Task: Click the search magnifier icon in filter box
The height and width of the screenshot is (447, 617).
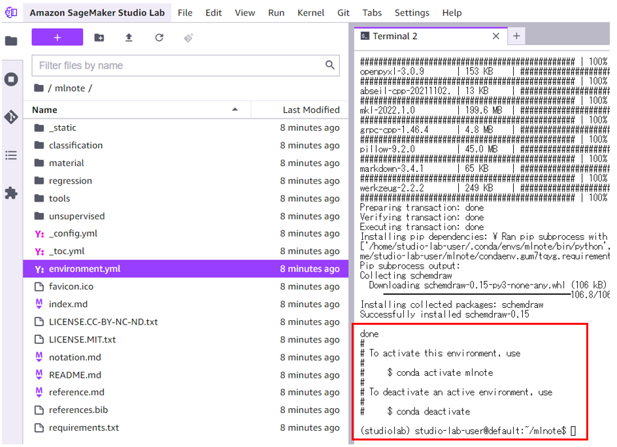Action: [x=330, y=65]
